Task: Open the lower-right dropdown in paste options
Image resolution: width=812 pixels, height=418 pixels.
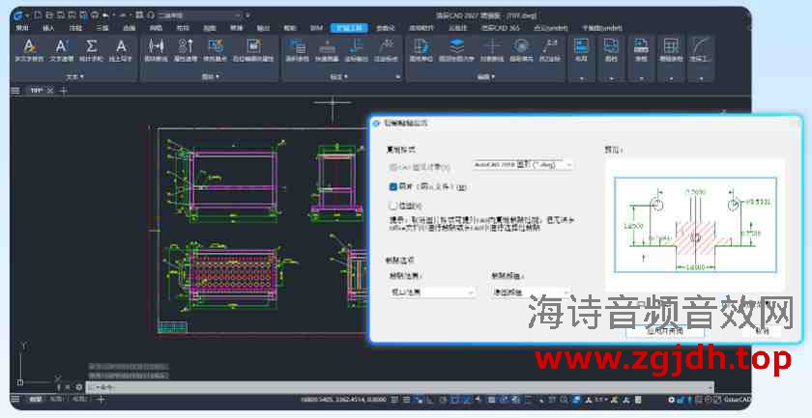Action: click(x=532, y=293)
